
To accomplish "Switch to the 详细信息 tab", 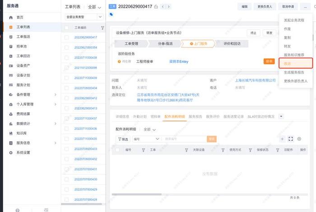I will [x=122, y=116].
